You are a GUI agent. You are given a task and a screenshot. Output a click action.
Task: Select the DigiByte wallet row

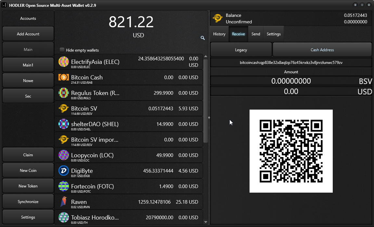129,171
